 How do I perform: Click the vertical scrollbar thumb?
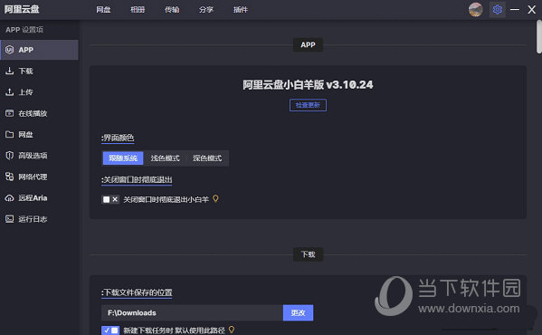coord(539,36)
